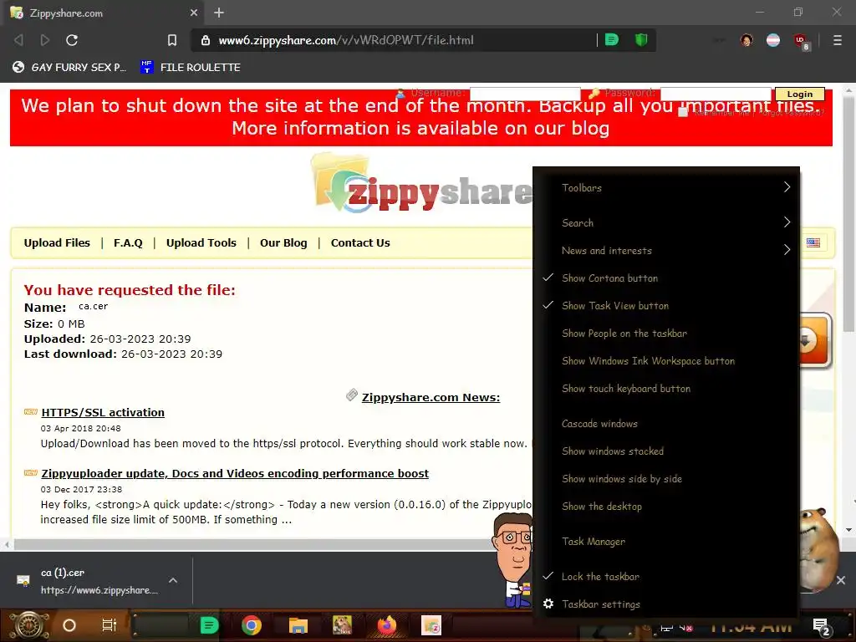Open the Upload Files link
This screenshot has height=642, width=856.
coord(57,243)
